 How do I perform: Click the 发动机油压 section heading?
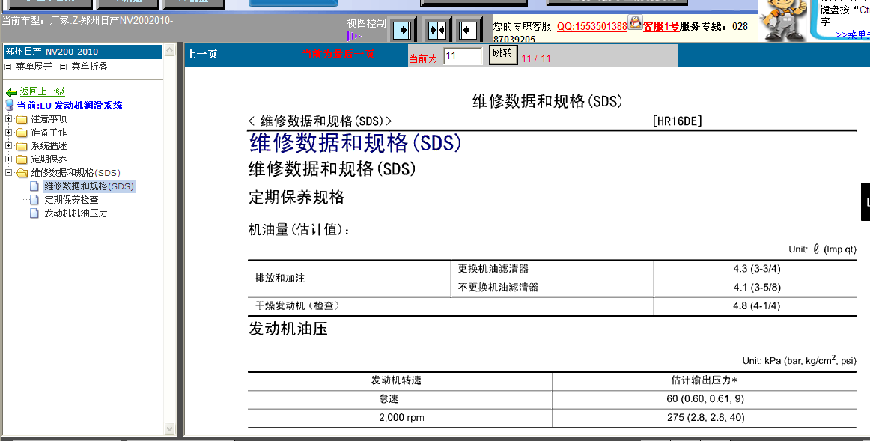click(x=288, y=329)
